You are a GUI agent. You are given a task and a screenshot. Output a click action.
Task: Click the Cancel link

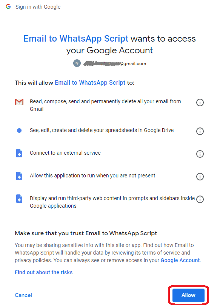(23, 295)
